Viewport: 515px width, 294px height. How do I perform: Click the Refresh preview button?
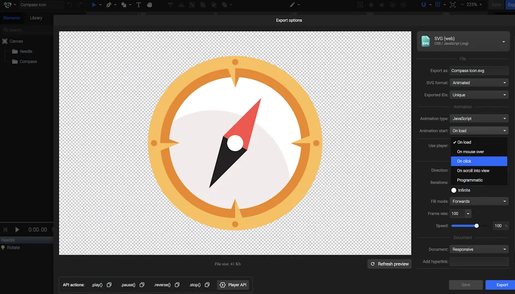click(x=389, y=264)
